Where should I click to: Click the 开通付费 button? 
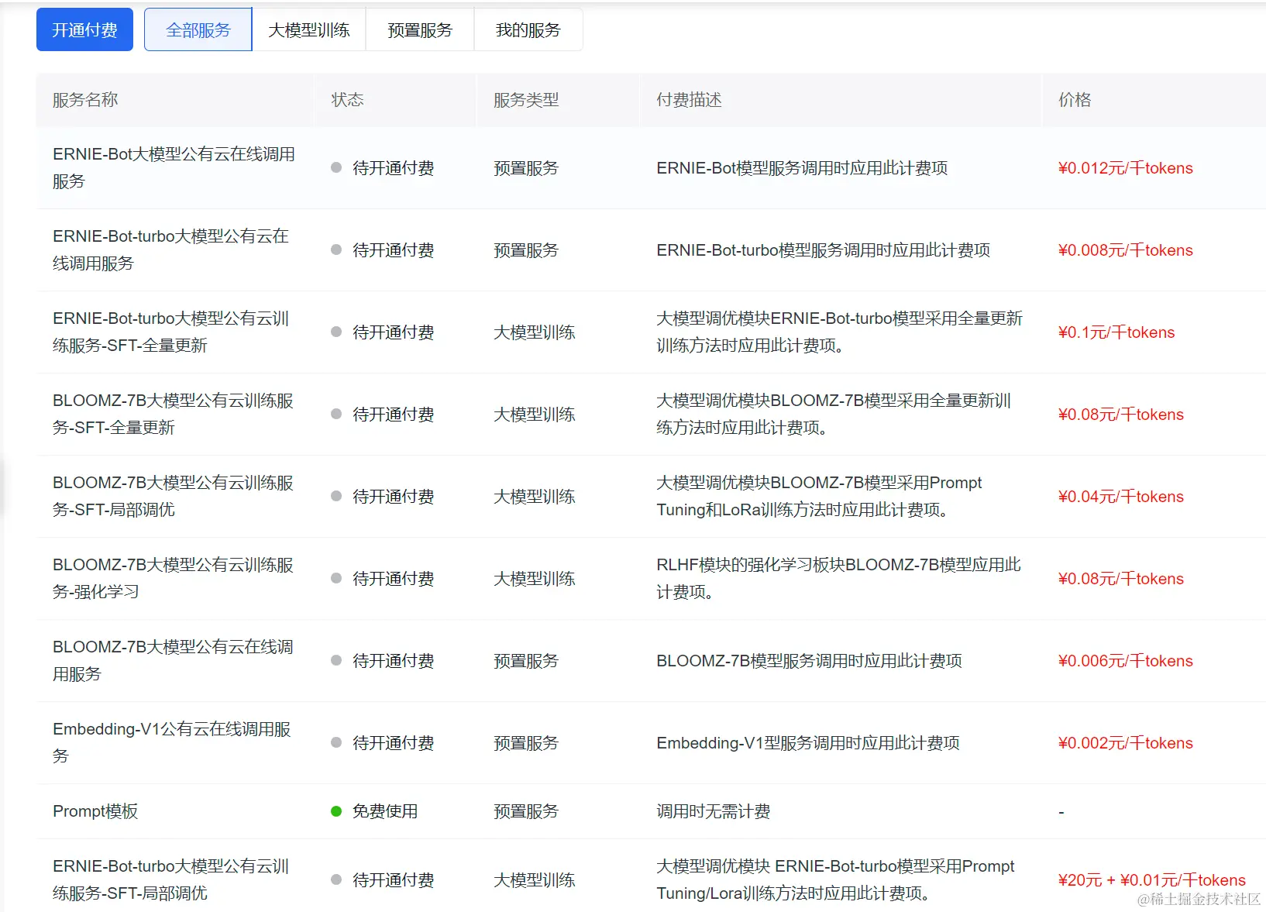(84, 30)
